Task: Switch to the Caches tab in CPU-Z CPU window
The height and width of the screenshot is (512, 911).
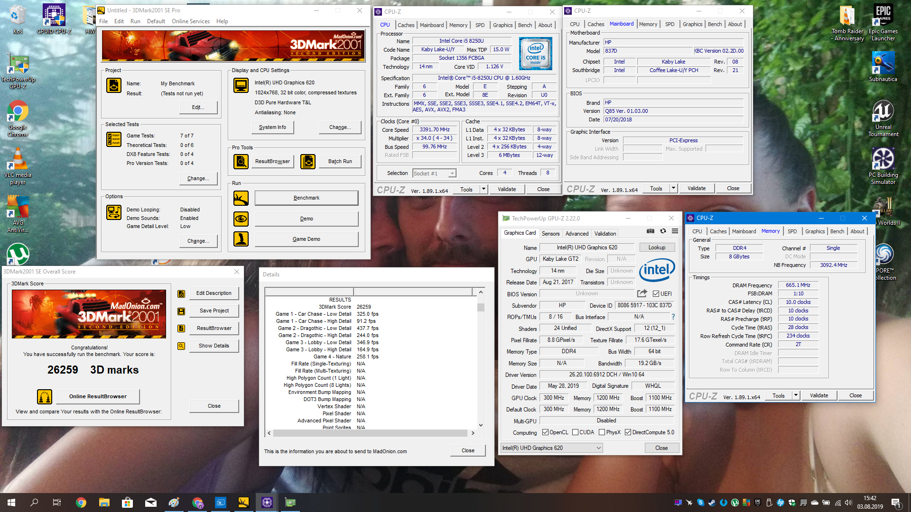Action: tap(406, 25)
